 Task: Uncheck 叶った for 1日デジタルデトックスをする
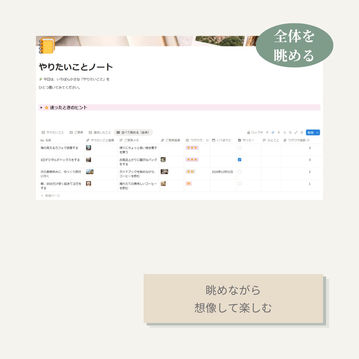(x=239, y=160)
